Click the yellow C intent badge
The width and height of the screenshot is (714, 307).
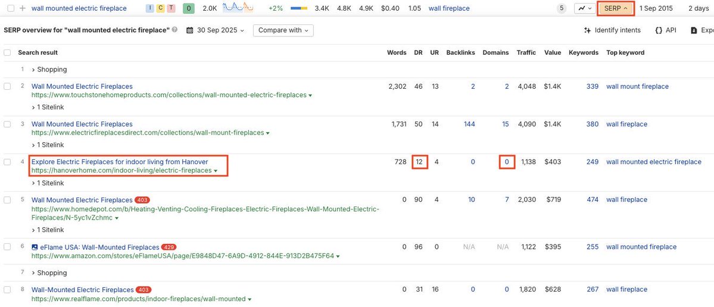tap(161, 8)
